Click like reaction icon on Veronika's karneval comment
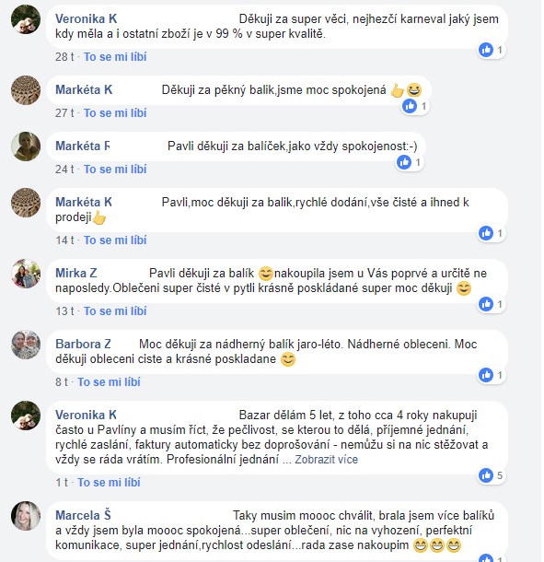The image size is (544, 562). (x=486, y=50)
